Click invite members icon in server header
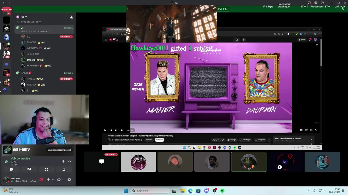Image resolution: width=348 pixels, height=195 pixels. [72, 17]
